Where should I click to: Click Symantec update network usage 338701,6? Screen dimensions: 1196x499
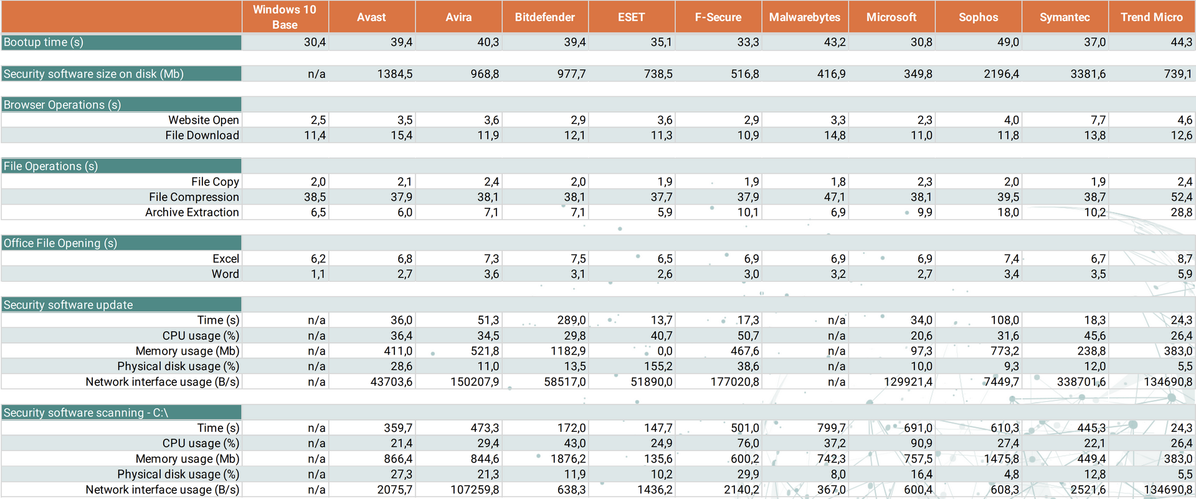[x=1081, y=381]
